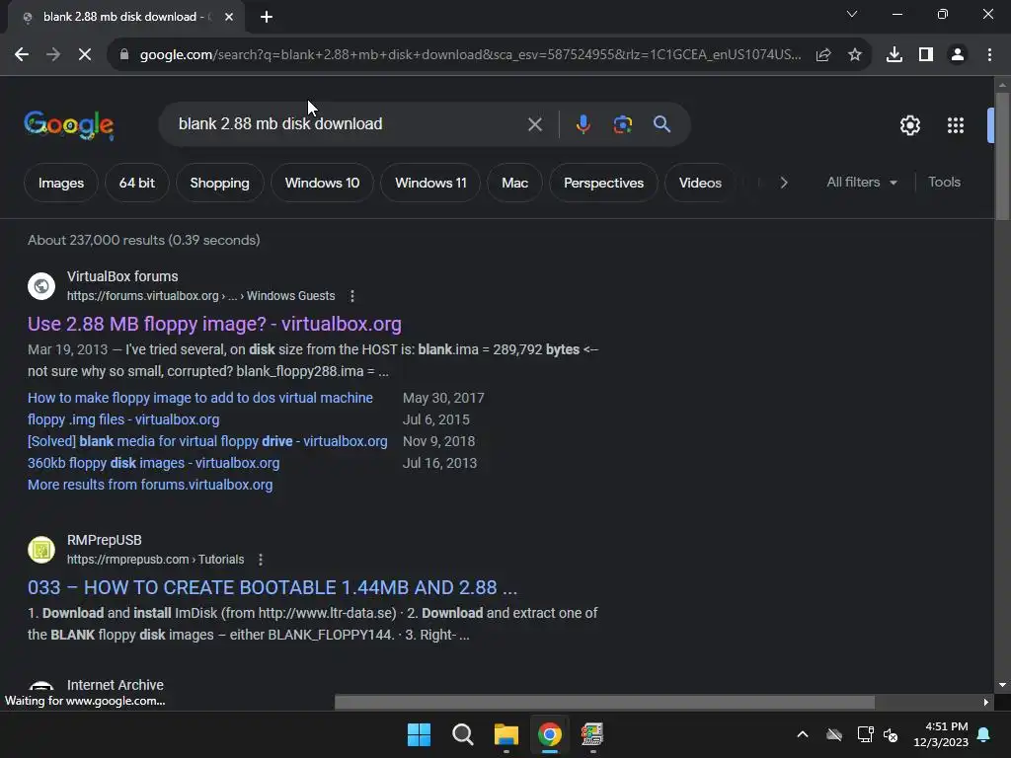The height and width of the screenshot is (758, 1011).
Task: Select the Perspectives filter chip
Action: pyautogui.click(x=603, y=183)
